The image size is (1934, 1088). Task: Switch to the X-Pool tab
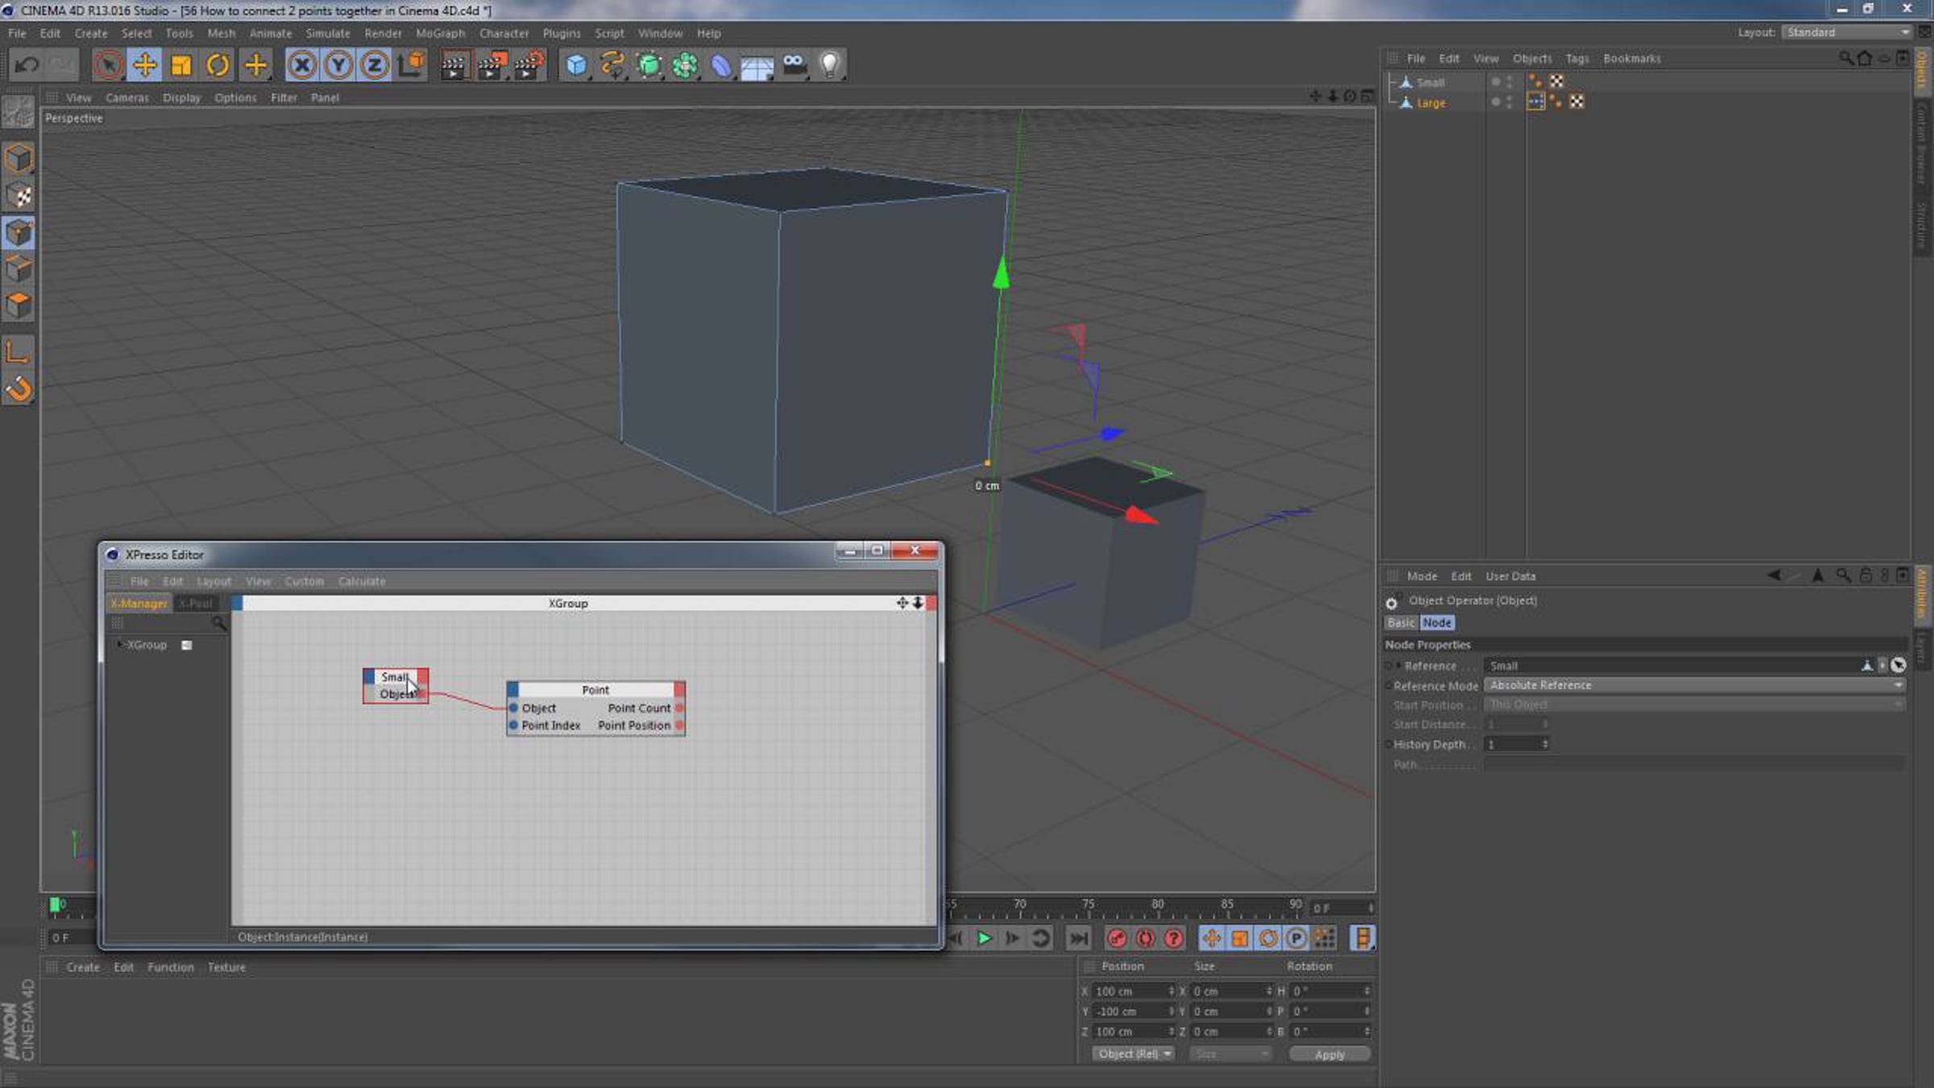pyautogui.click(x=196, y=603)
